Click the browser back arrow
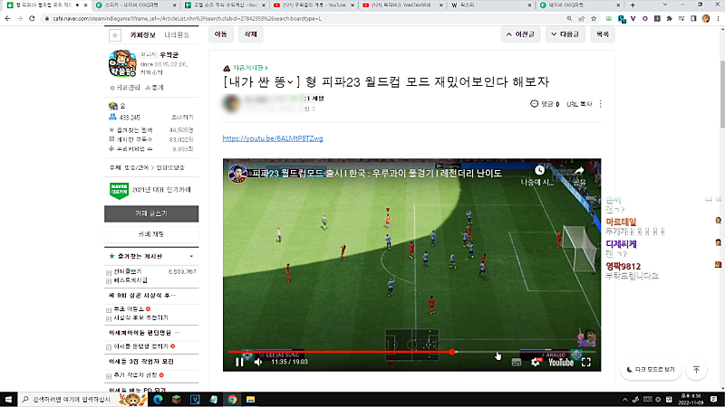This screenshot has width=725, height=407. 8,18
